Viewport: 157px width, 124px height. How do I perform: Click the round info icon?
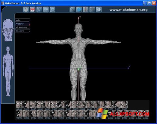click(x=99, y=10)
